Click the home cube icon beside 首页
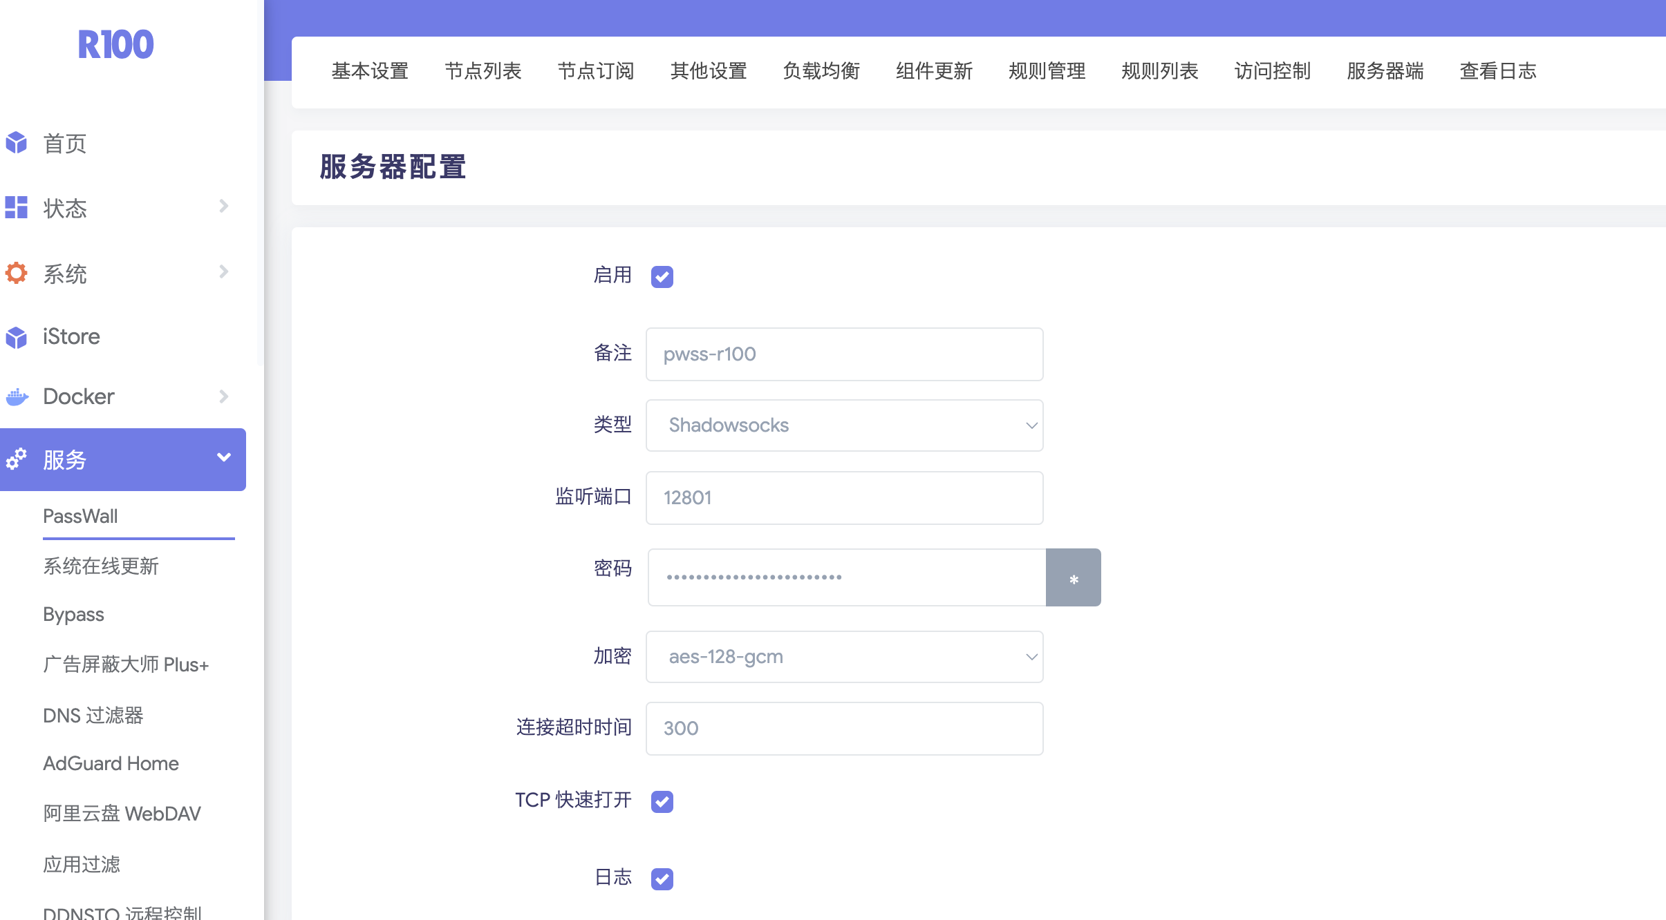This screenshot has height=920, width=1666. pyautogui.click(x=16, y=143)
